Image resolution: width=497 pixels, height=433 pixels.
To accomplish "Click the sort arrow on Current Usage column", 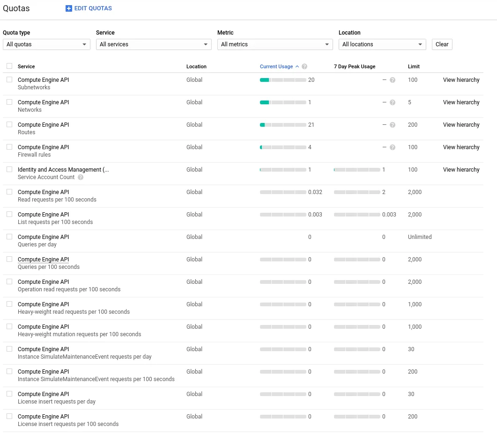I will pyautogui.click(x=297, y=66).
